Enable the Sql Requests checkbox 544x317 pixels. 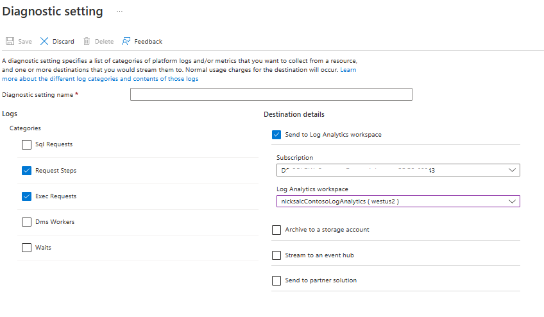[x=26, y=144]
